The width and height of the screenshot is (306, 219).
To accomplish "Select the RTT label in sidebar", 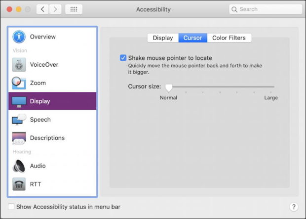I will tap(36, 184).
